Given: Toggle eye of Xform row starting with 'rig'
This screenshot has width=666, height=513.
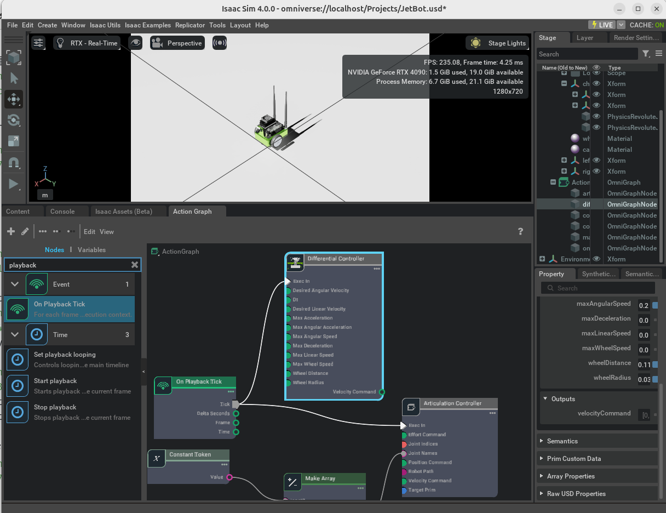Looking at the screenshot, I should [596, 171].
